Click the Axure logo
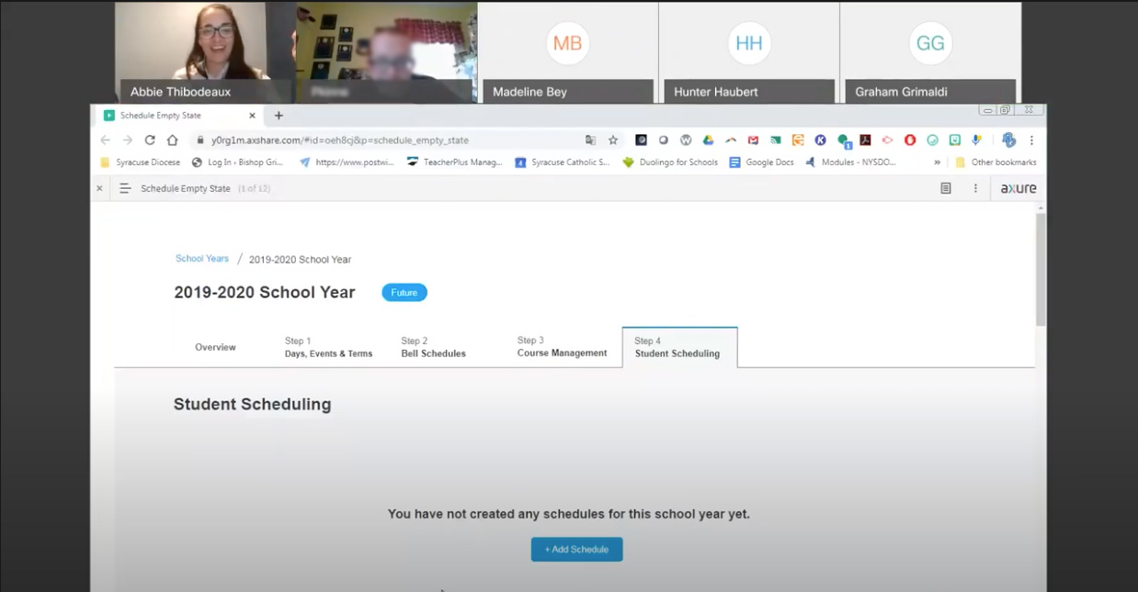The image size is (1138, 592). (x=1018, y=188)
